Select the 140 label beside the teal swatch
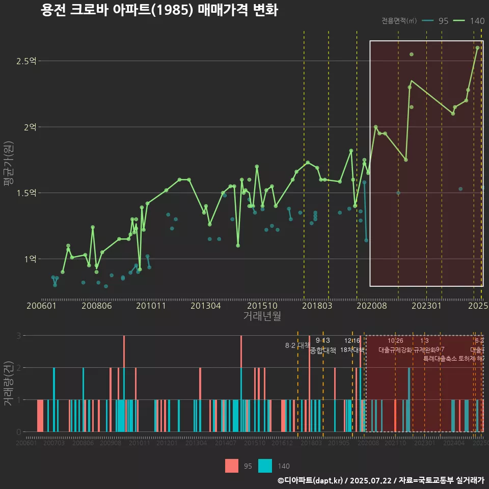This screenshot has width=489, height=489. (284, 466)
